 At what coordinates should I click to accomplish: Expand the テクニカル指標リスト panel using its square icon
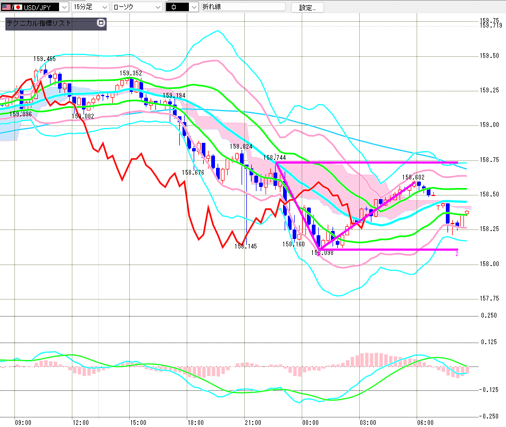click(x=101, y=23)
